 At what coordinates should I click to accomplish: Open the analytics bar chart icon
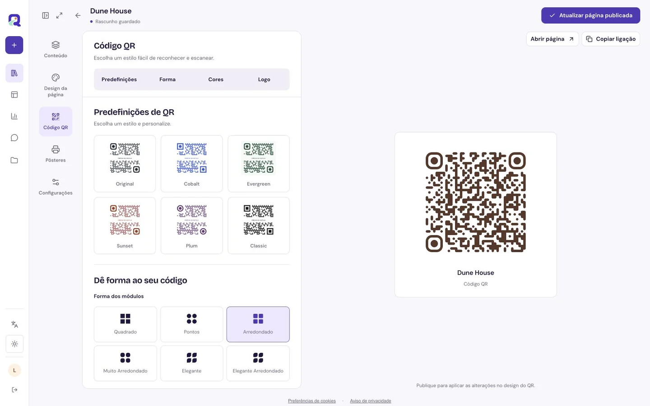[14, 116]
